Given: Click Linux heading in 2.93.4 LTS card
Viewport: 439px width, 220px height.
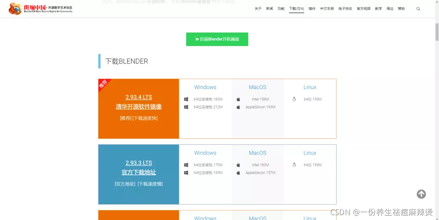Looking at the screenshot, I should point(310,87).
